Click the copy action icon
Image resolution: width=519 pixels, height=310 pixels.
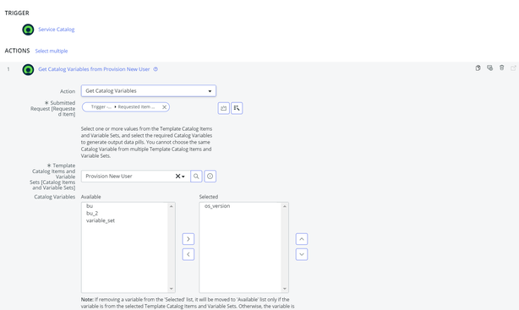pyautogui.click(x=478, y=68)
